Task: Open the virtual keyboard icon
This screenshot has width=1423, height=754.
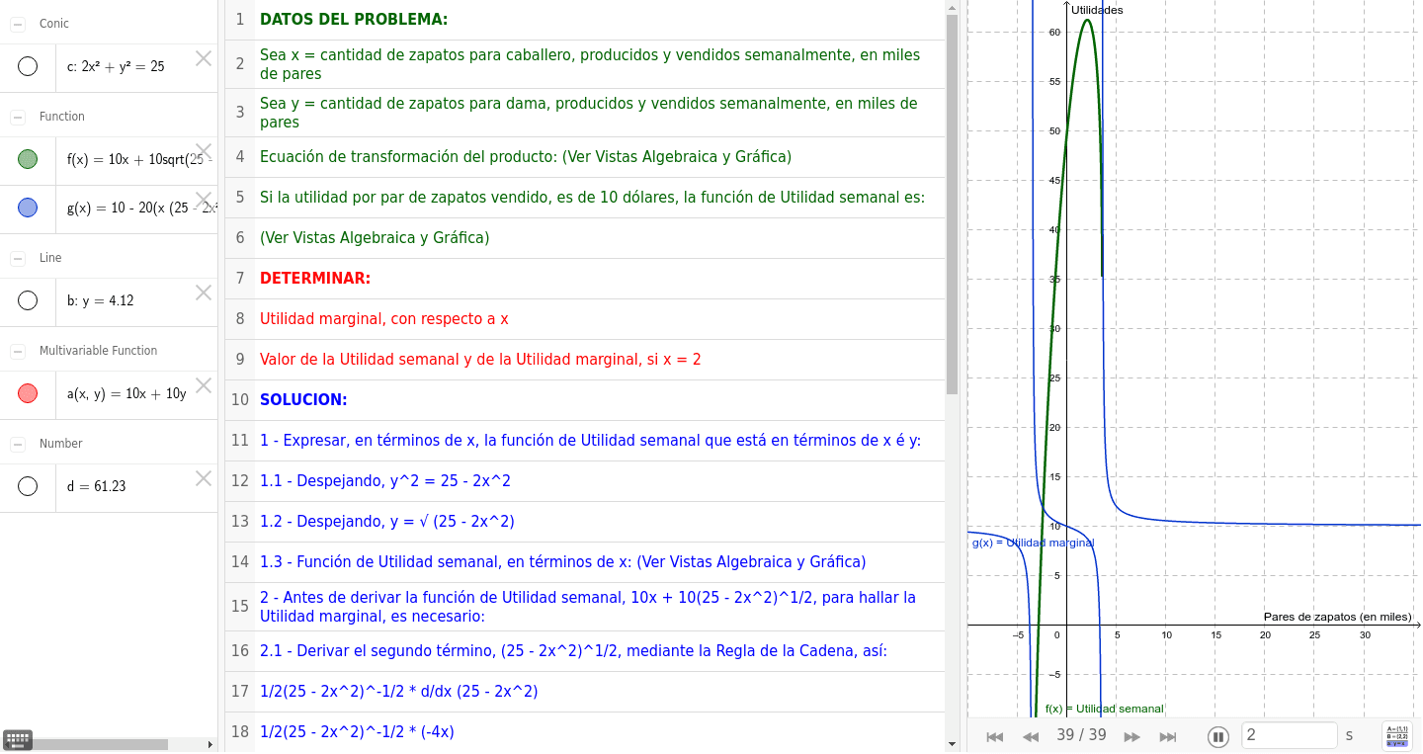Action: pos(18,739)
